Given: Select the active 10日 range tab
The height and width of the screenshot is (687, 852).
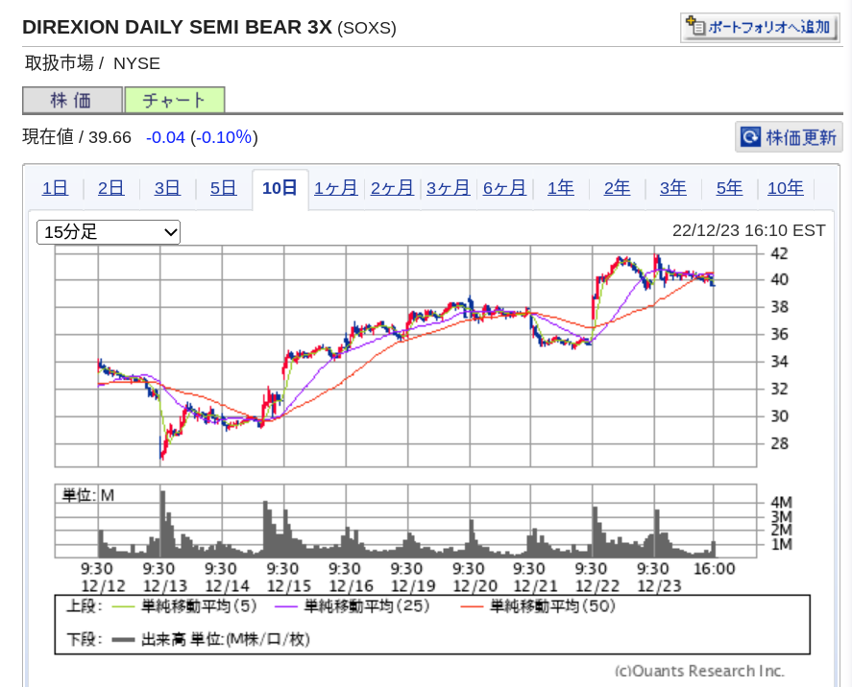Looking at the screenshot, I should (x=280, y=188).
